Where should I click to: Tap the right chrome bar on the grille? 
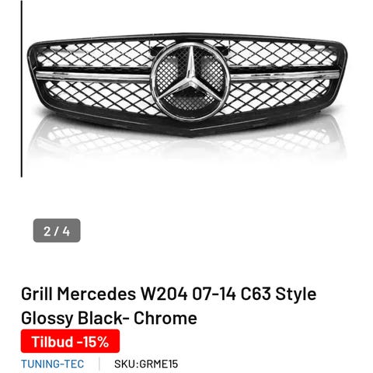pyautogui.click(x=284, y=75)
